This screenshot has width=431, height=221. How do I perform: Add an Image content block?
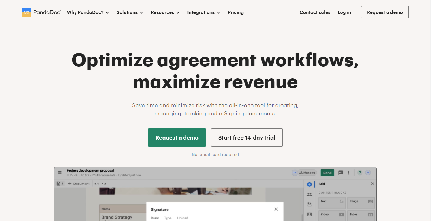(361, 203)
